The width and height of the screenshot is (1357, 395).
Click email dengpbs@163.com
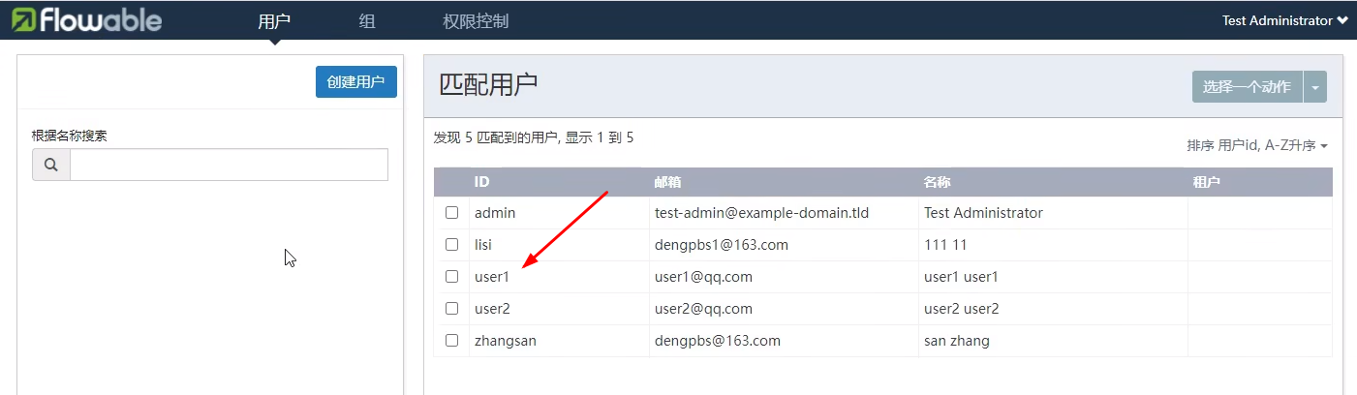click(x=718, y=341)
